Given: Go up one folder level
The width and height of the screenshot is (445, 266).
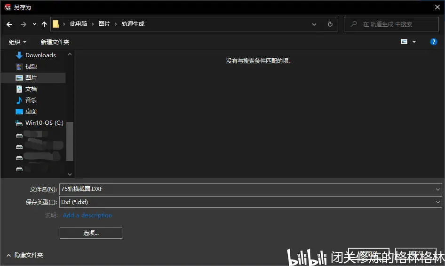Looking at the screenshot, I should coord(44,24).
